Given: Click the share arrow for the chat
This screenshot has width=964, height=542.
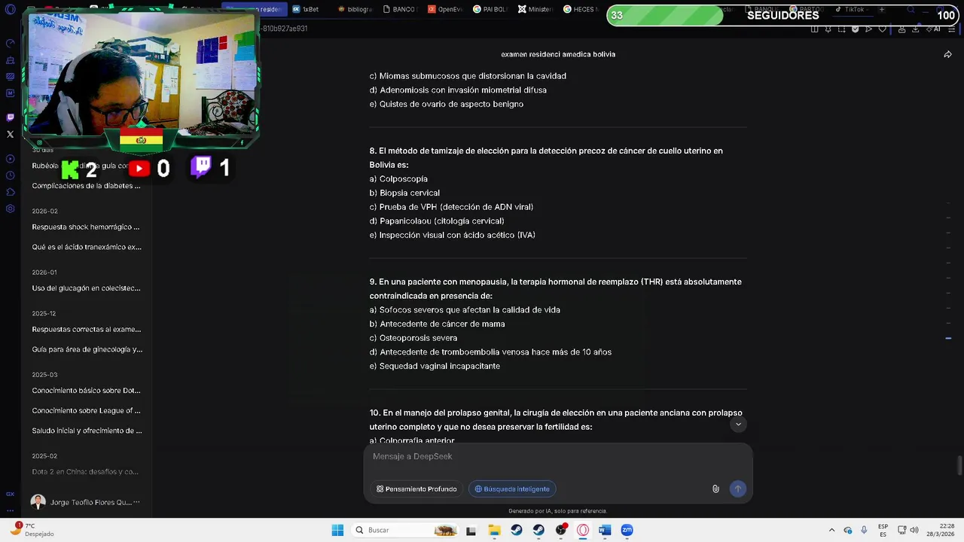Looking at the screenshot, I should click(x=947, y=54).
